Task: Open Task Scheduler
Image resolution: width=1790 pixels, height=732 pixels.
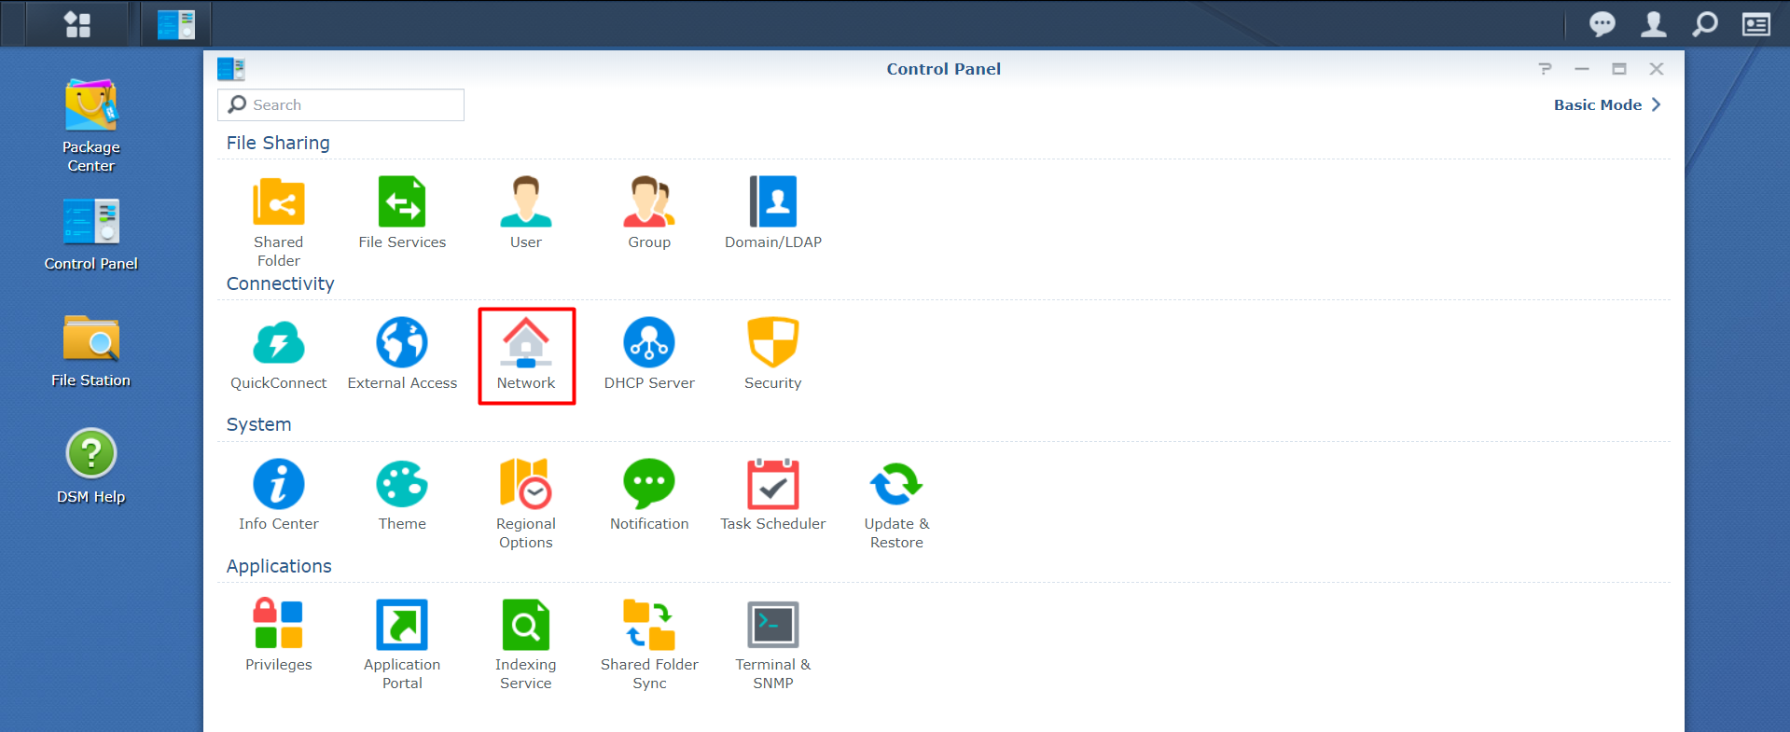Action: click(773, 495)
